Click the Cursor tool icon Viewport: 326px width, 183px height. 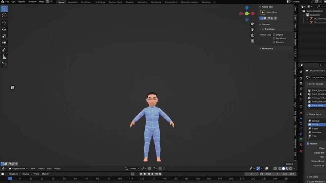[x=4, y=15]
